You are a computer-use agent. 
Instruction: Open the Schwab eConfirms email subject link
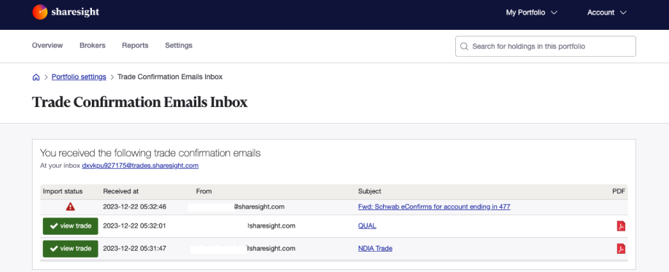(434, 207)
